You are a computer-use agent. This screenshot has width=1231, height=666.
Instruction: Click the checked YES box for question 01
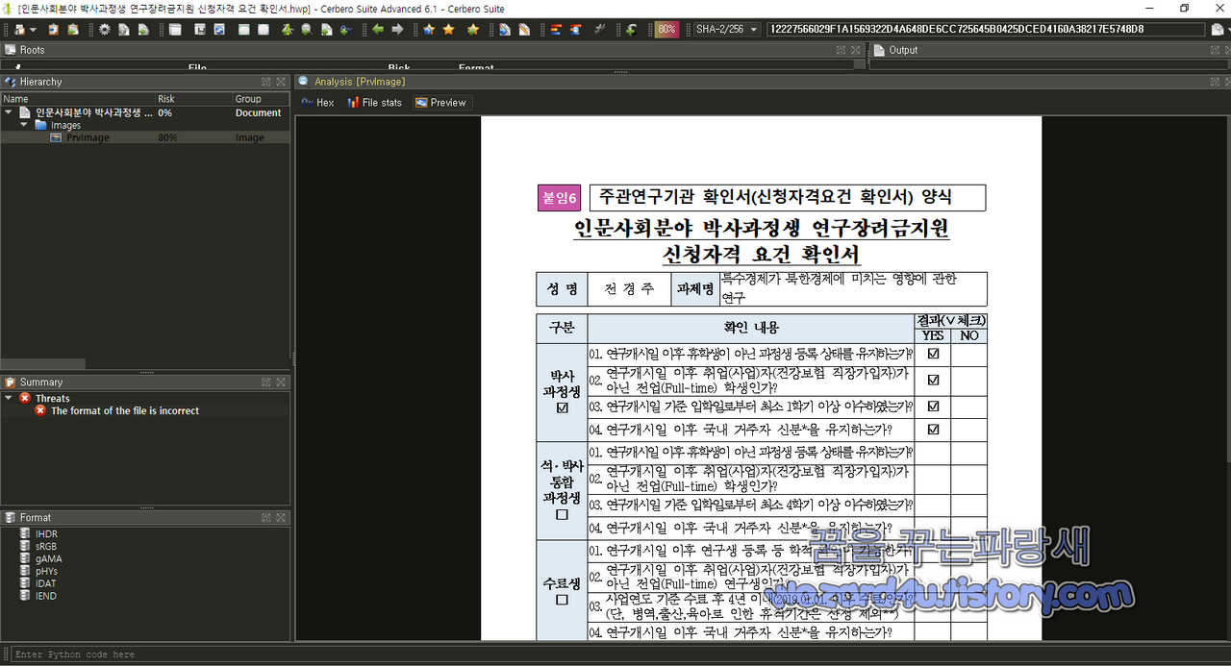pos(932,354)
